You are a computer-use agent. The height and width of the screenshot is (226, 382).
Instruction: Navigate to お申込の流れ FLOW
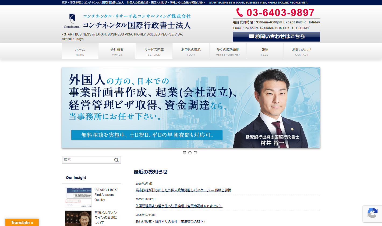[191, 51]
